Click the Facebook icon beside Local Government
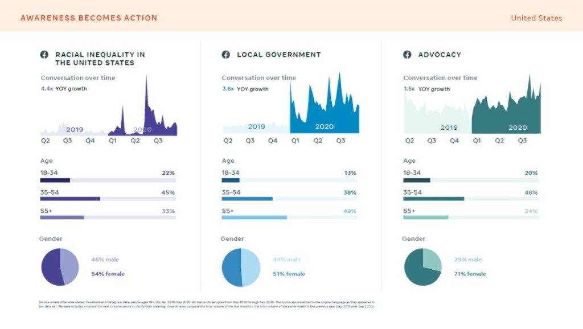Screen dimensions: 583x329 point(225,55)
